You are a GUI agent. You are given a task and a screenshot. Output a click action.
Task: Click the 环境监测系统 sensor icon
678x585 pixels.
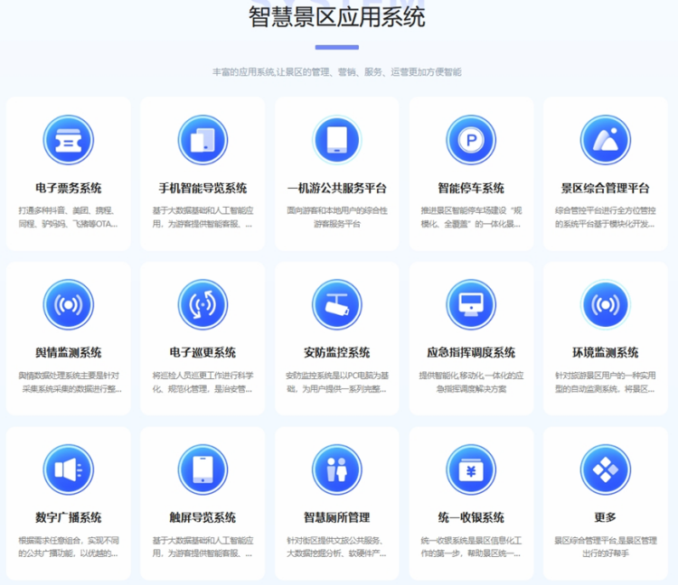point(605,305)
